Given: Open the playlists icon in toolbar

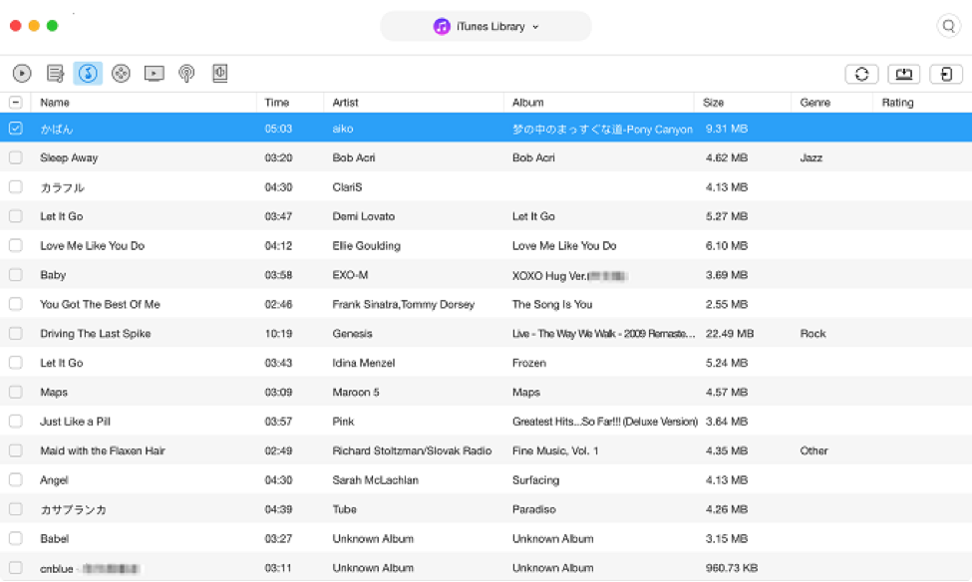Looking at the screenshot, I should click(x=55, y=73).
